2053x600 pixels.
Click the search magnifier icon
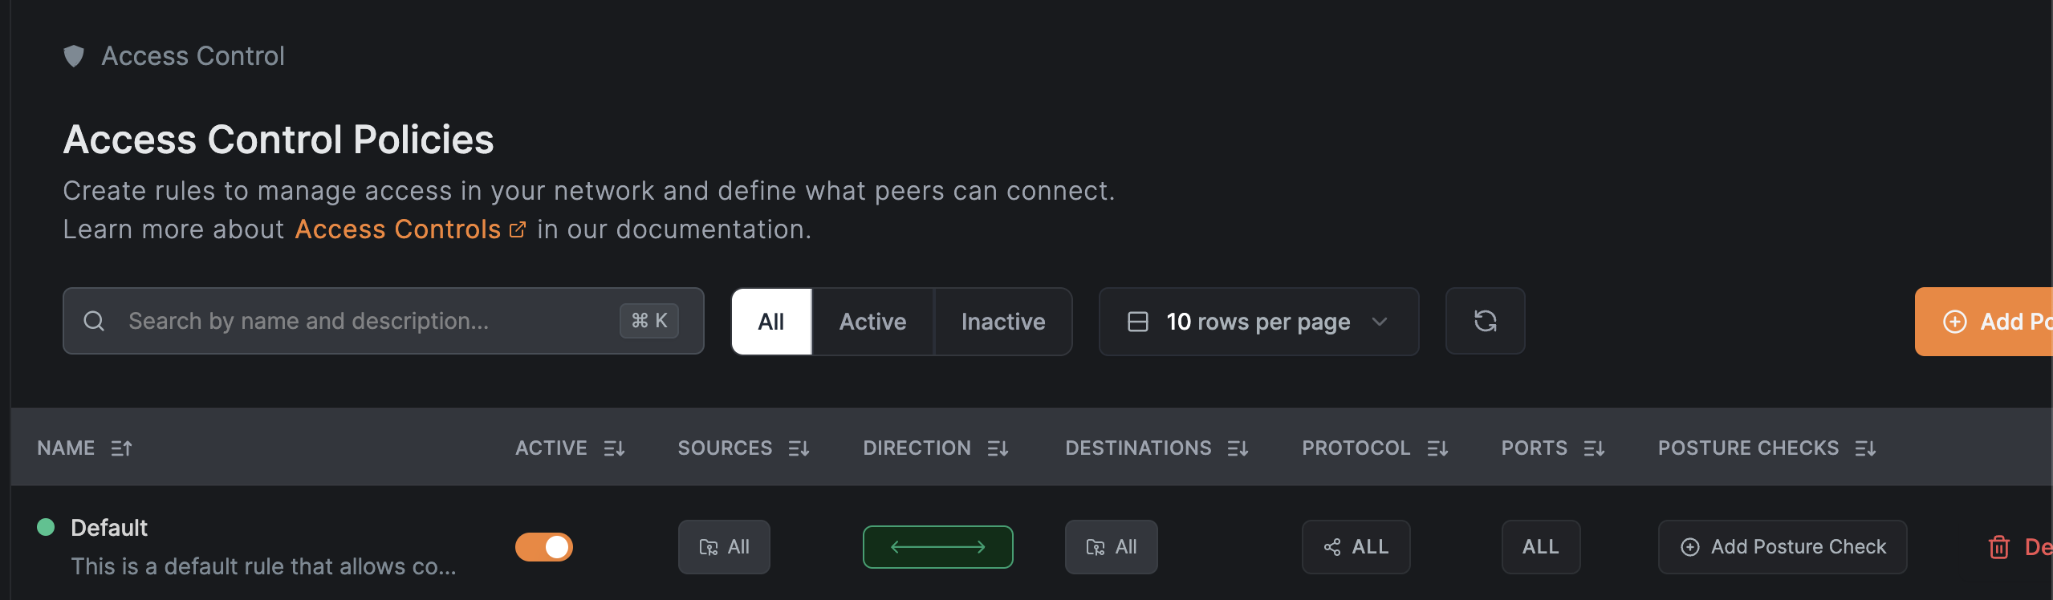coord(94,322)
